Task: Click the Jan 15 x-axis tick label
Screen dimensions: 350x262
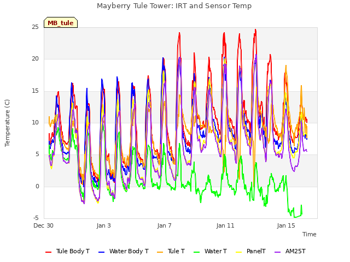Action: click(x=286, y=225)
